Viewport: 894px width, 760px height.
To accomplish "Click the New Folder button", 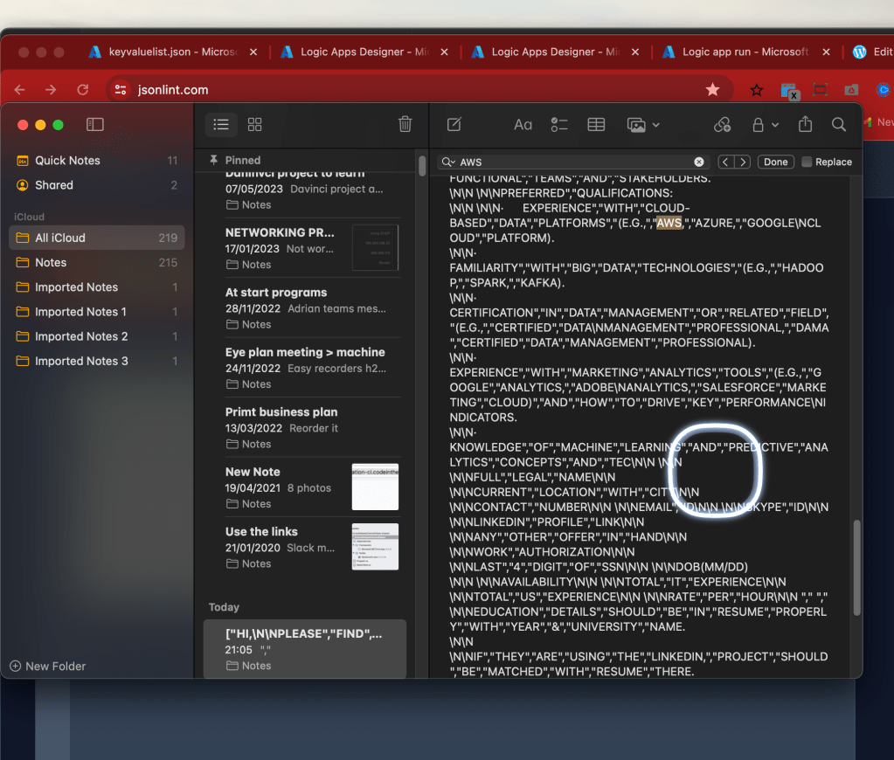I will pos(48,666).
